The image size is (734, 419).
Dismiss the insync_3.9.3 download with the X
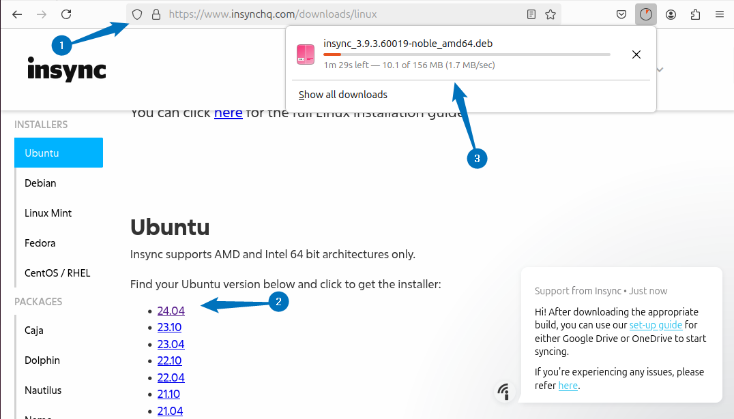pyautogui.click(x=636, y=54)
